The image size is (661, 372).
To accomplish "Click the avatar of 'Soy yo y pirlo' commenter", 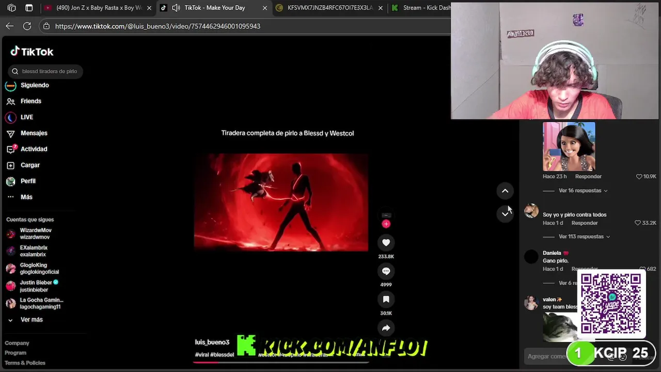I will [531, 211].
